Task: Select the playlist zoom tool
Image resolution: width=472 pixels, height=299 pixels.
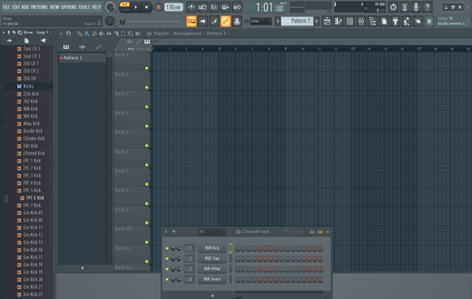Action: (x=131, y=34)
